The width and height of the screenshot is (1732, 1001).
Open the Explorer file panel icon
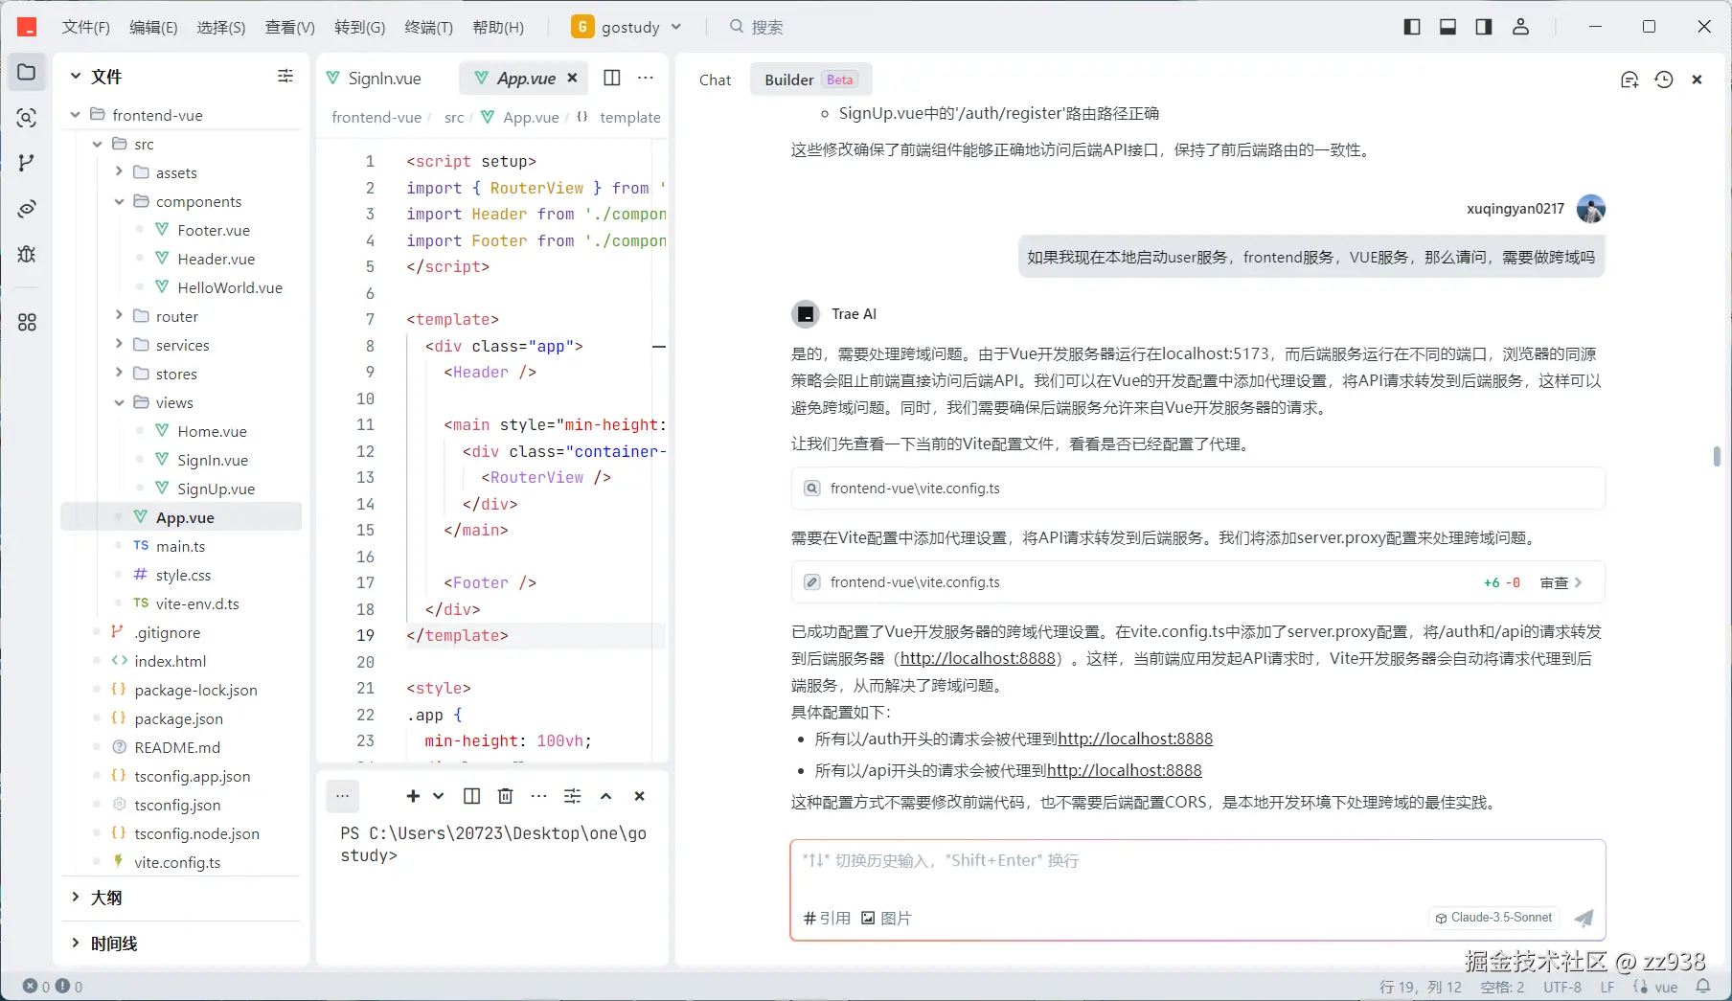click(x=27, y=73)
